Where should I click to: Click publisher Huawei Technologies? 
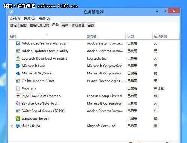pyautogui.click(x=105, y=81)
